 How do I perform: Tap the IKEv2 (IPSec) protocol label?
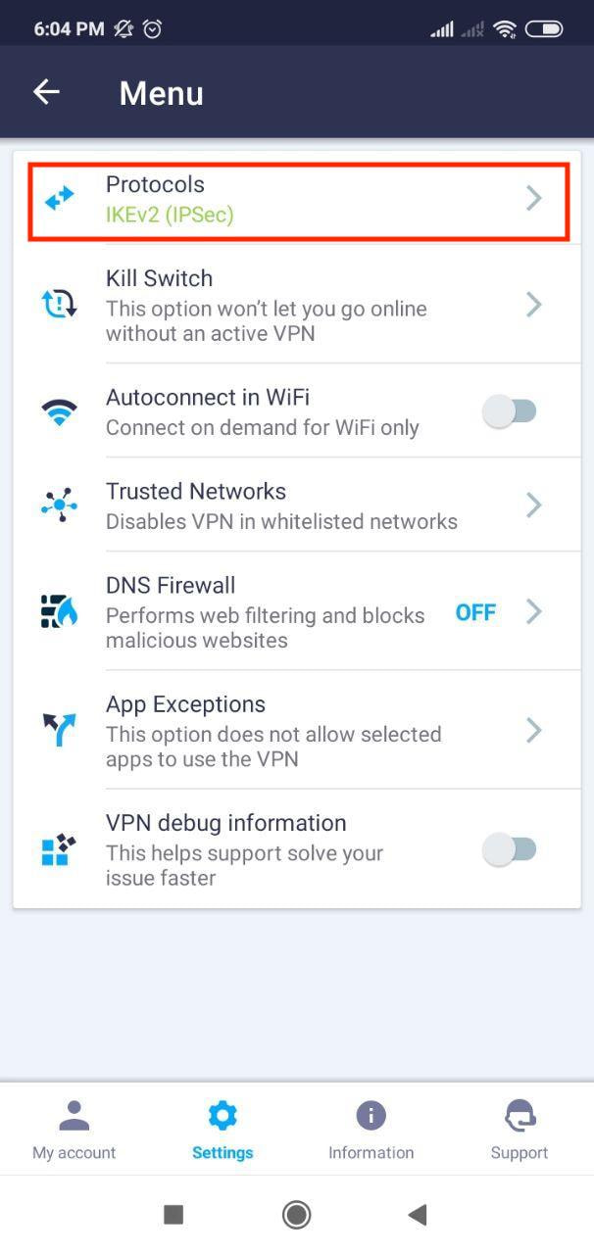(x=170, y=214)
